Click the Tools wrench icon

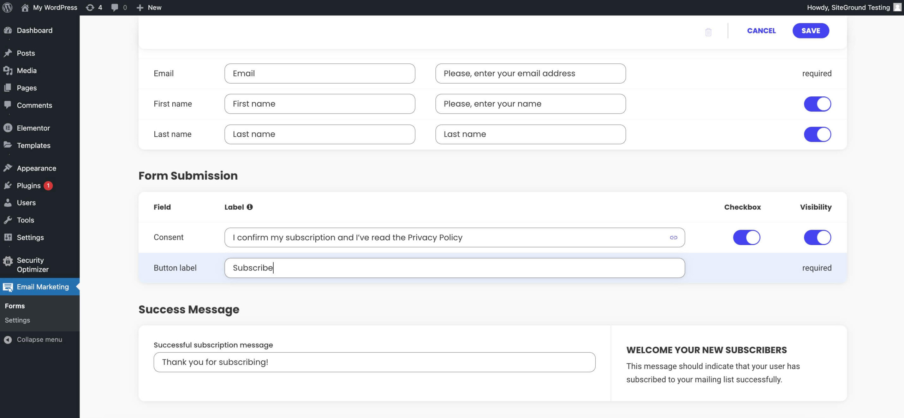tap(8, 220)
